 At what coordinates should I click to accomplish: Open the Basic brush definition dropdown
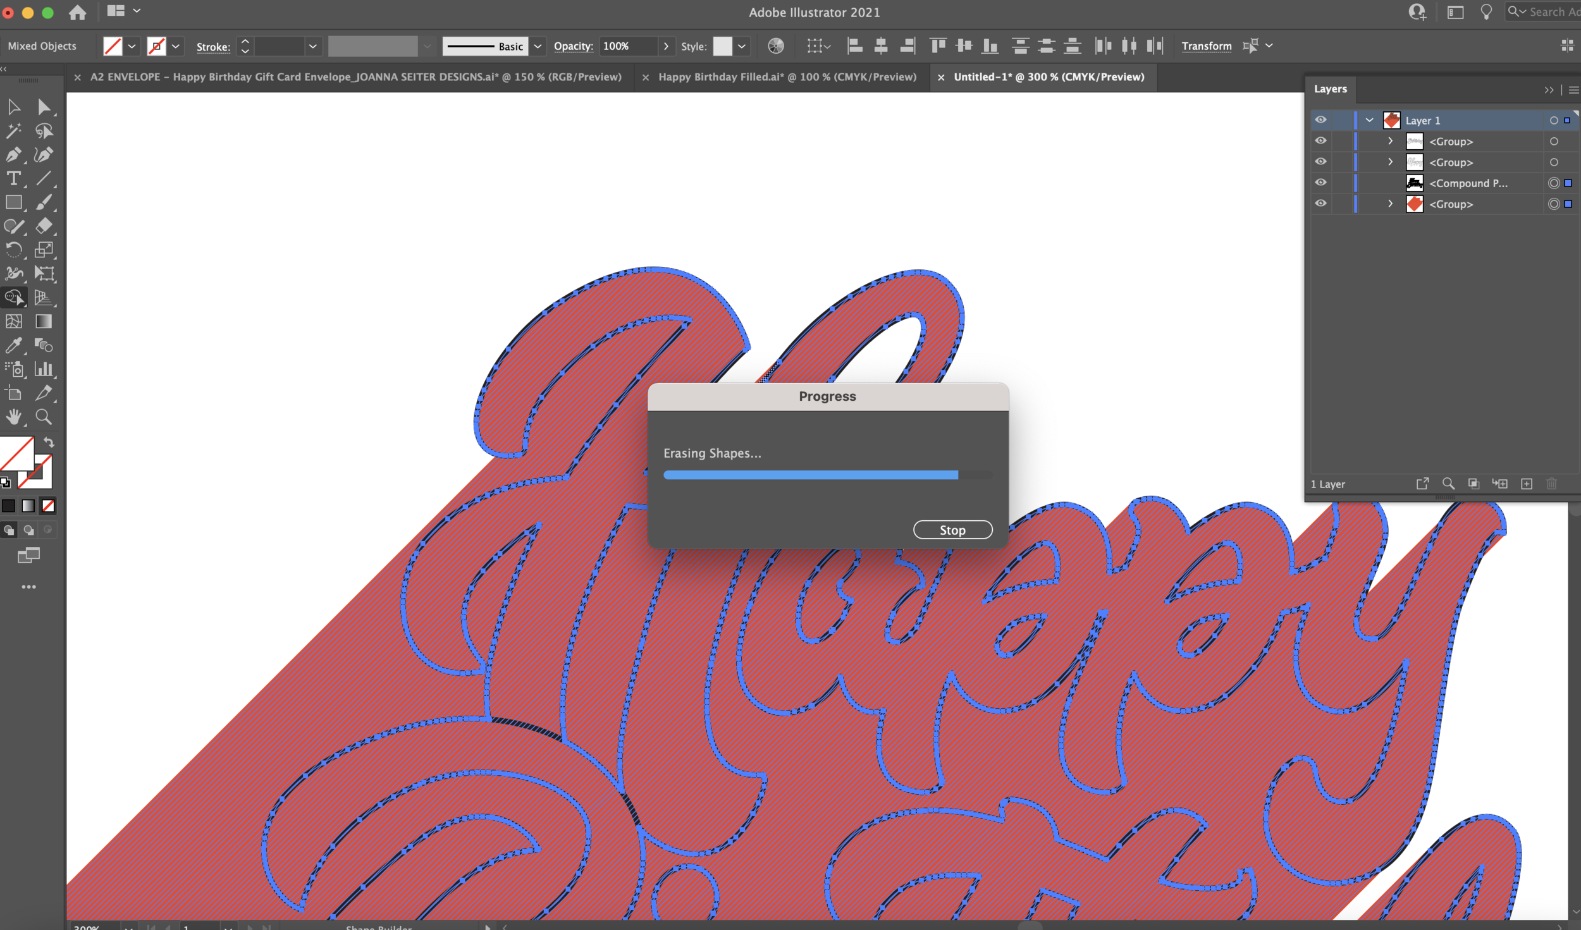click(x=538, y=46)
